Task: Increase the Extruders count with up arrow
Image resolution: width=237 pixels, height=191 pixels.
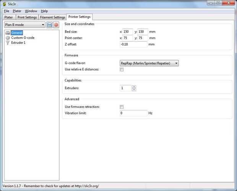Action: [x=134, y=87]
